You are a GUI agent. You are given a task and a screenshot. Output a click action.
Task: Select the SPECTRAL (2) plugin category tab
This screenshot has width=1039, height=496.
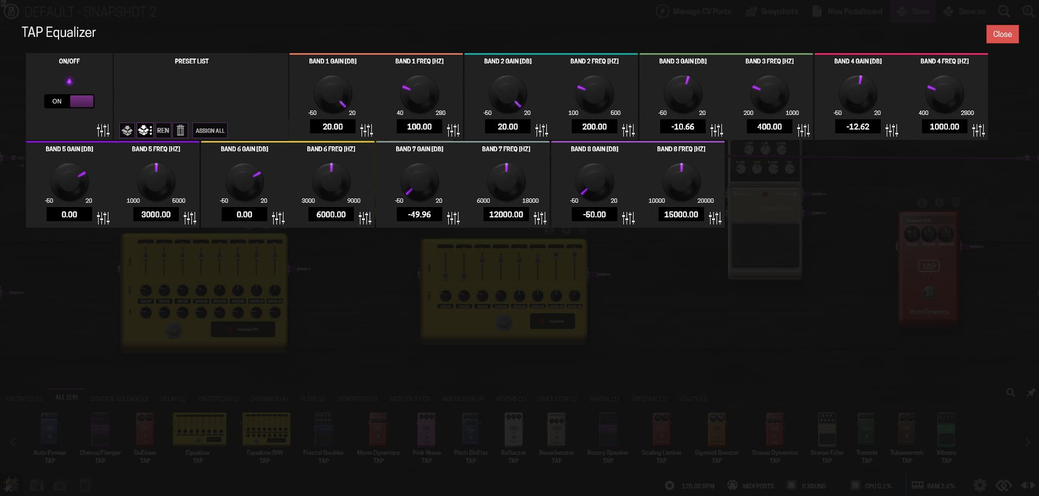[x=649, y=399]
